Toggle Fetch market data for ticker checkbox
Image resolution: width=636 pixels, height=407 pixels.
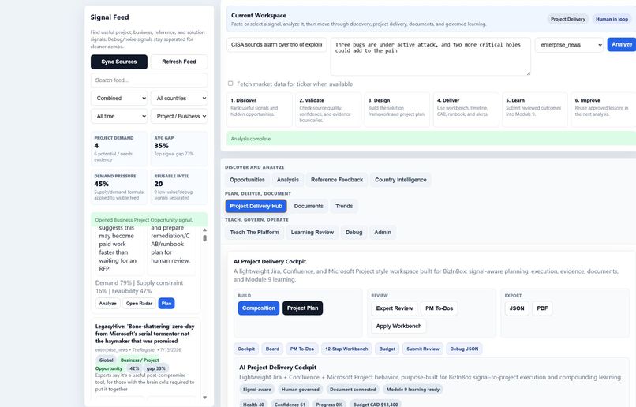(230, 84)
